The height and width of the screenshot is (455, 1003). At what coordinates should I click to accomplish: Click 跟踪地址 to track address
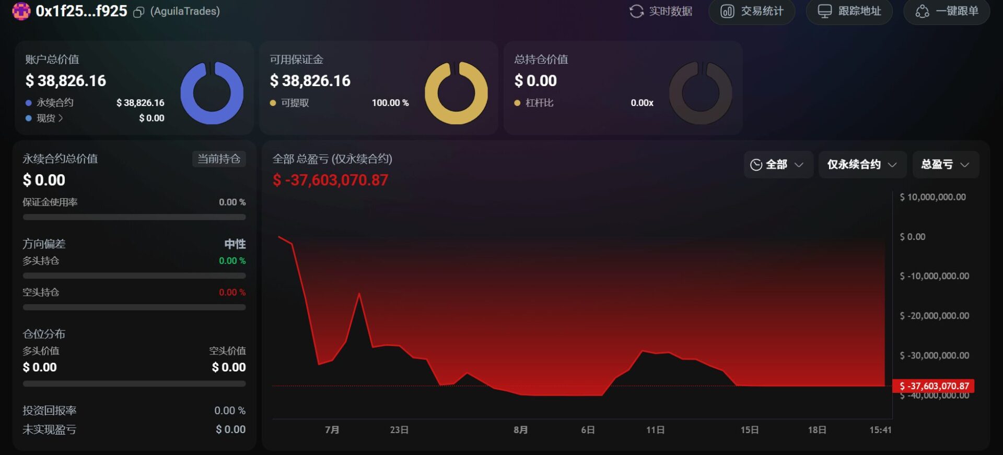(849, 11)
